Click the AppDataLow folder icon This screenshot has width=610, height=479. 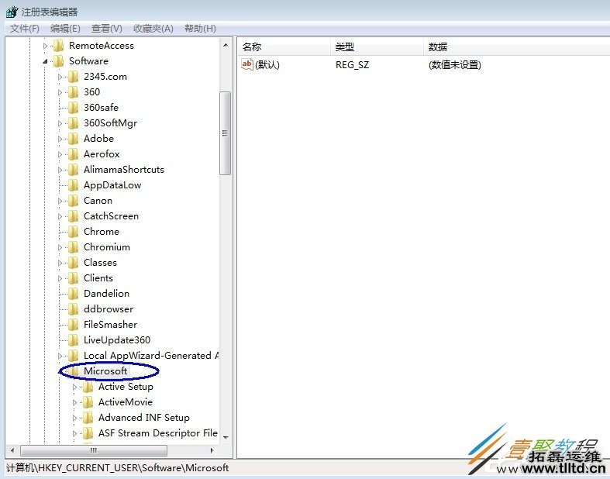(73, 185)
